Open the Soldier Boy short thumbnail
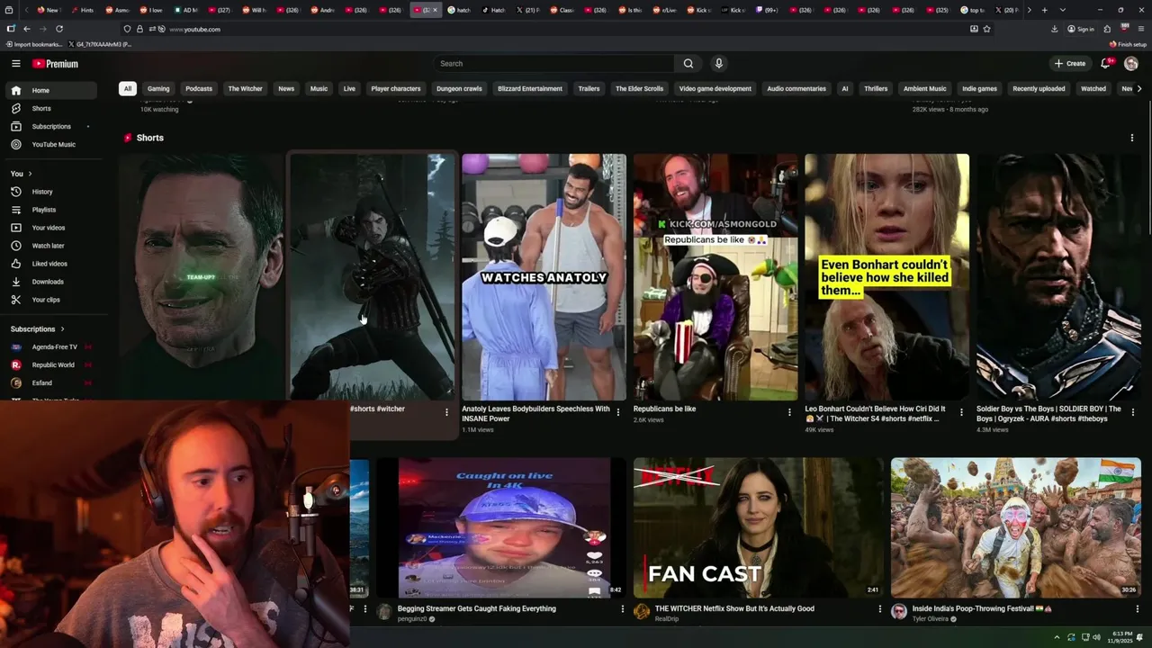This screenshot has height=648, width=1152. tap(1058, 277)
